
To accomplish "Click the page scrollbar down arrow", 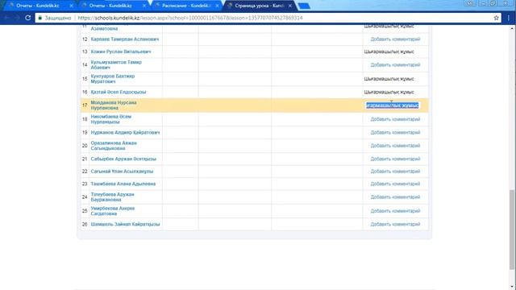I will click(513, 287).
